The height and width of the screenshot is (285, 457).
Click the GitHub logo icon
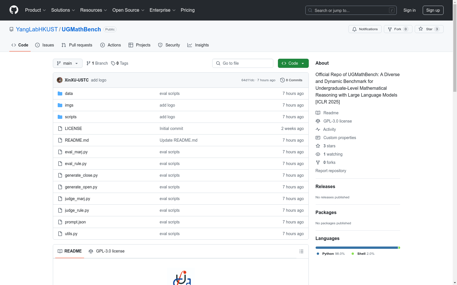coord(14,10)
